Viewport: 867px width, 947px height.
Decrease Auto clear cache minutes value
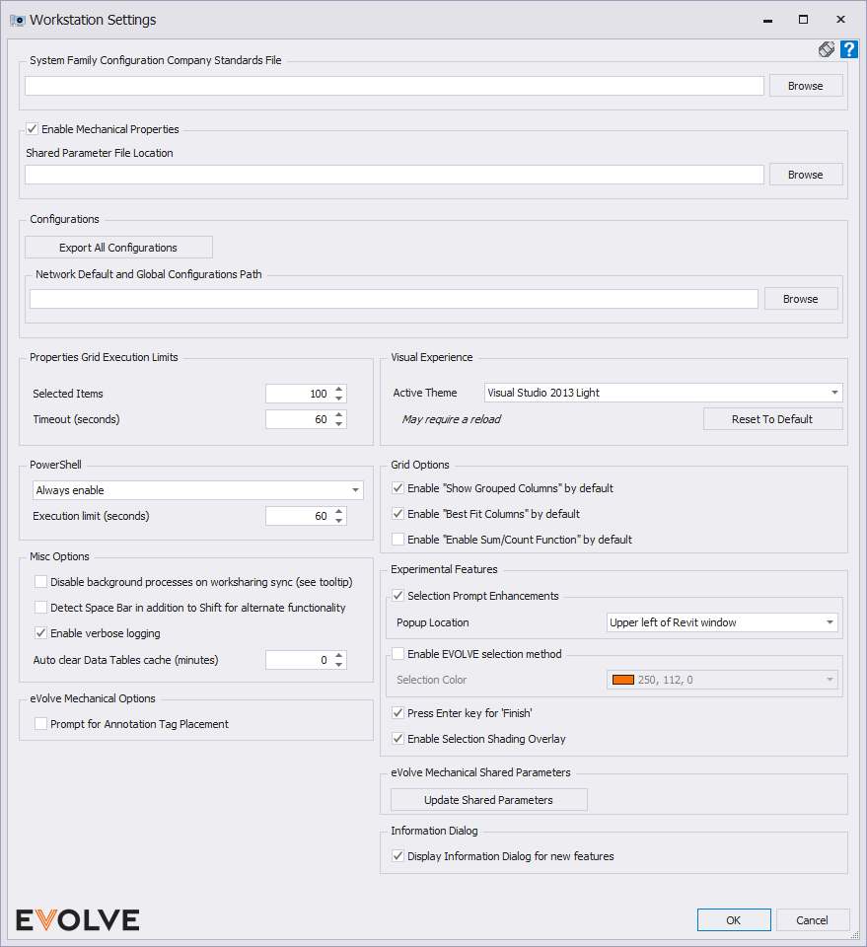point(339,665)
